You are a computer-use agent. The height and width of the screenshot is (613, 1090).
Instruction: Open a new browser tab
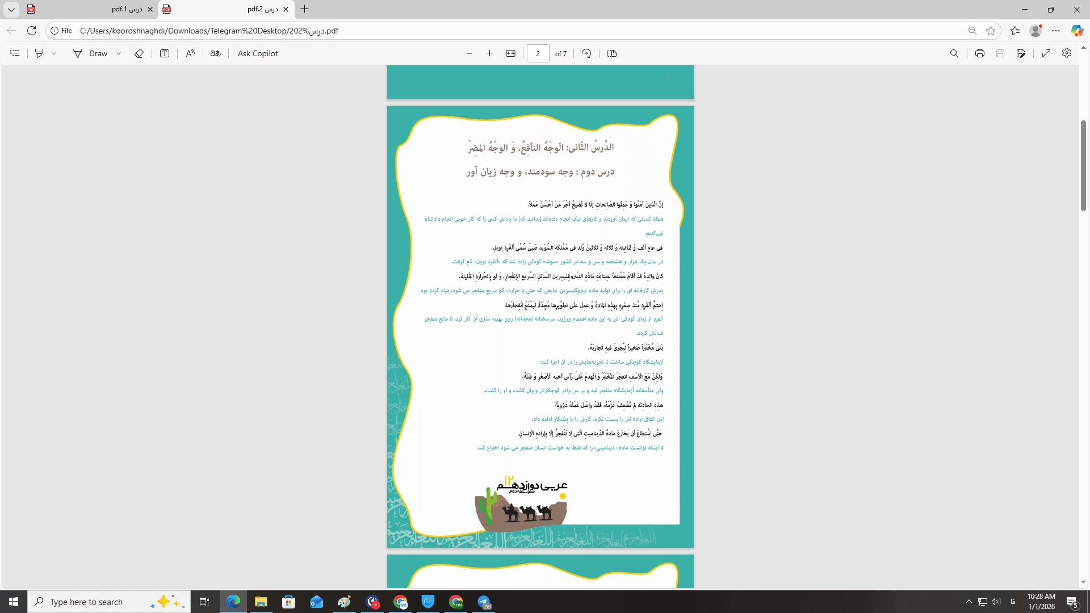pos(305,9)
